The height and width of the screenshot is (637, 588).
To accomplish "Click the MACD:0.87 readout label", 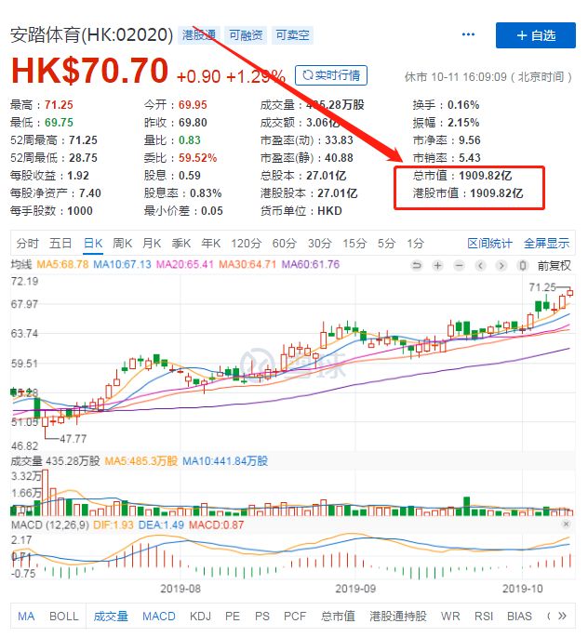I will (216, 524).
